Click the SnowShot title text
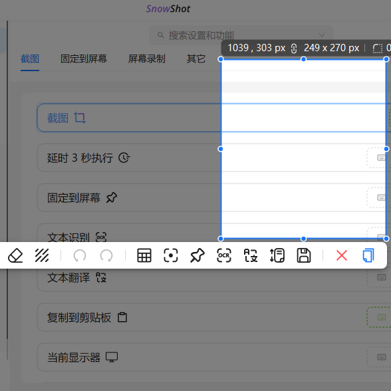The height and width of the screenshot is (391, 391). pyautogui.click(x=168, y=9)
